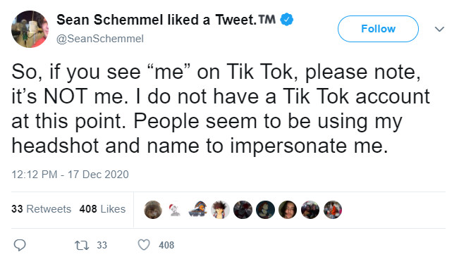
Task: Open the sixth liker's teal-background avatar
Action: tap(265, 210)
